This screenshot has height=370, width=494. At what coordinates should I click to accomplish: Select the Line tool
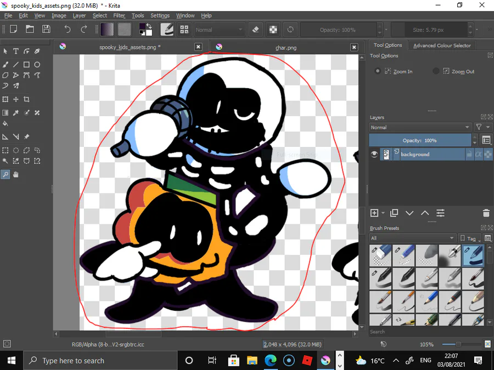click(16, 65)
